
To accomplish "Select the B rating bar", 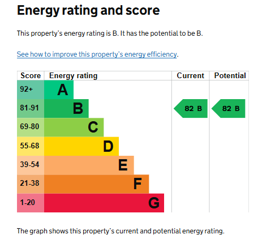I will (x=66, y=109).
